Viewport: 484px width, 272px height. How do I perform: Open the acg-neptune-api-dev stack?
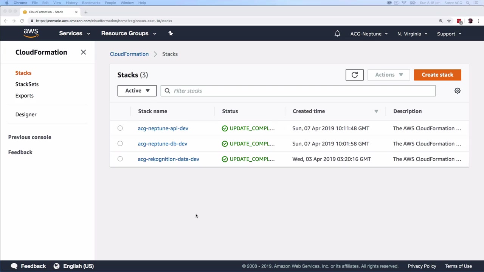163,128
